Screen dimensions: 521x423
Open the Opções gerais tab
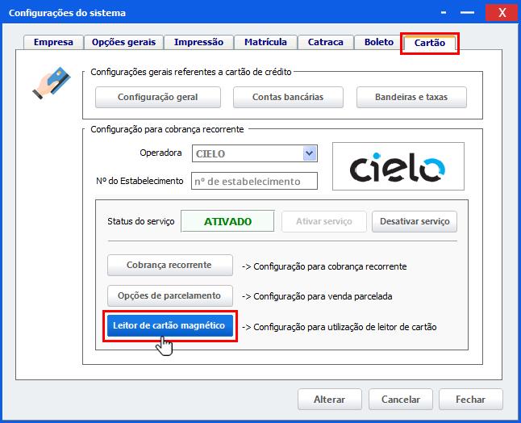123,42
